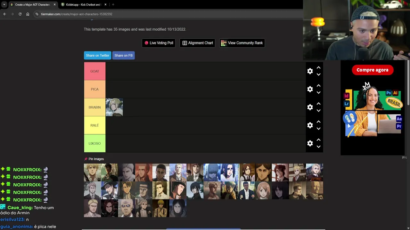The image size is (410, 230).
Task: Open settings gear for RALÉ tier row
Action: pyautogui.click(x=310, y=125)
